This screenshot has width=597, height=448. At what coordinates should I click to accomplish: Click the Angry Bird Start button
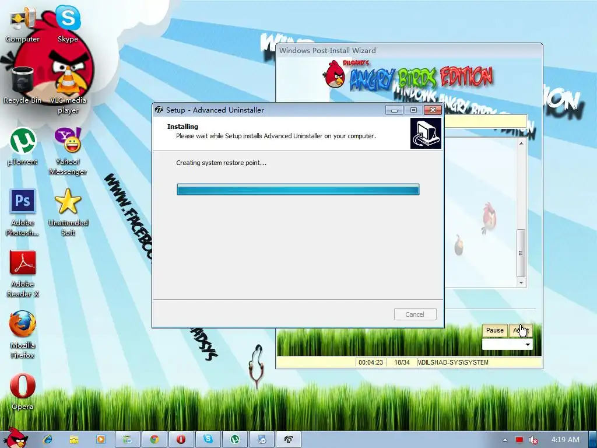click(x=16, y=437)
